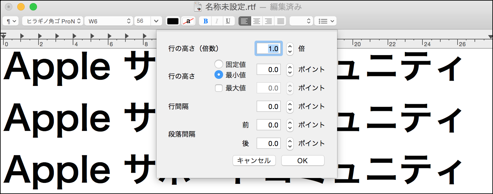
Task: Click the stepper for 最小値 points
Action: [x=290, y=70]
